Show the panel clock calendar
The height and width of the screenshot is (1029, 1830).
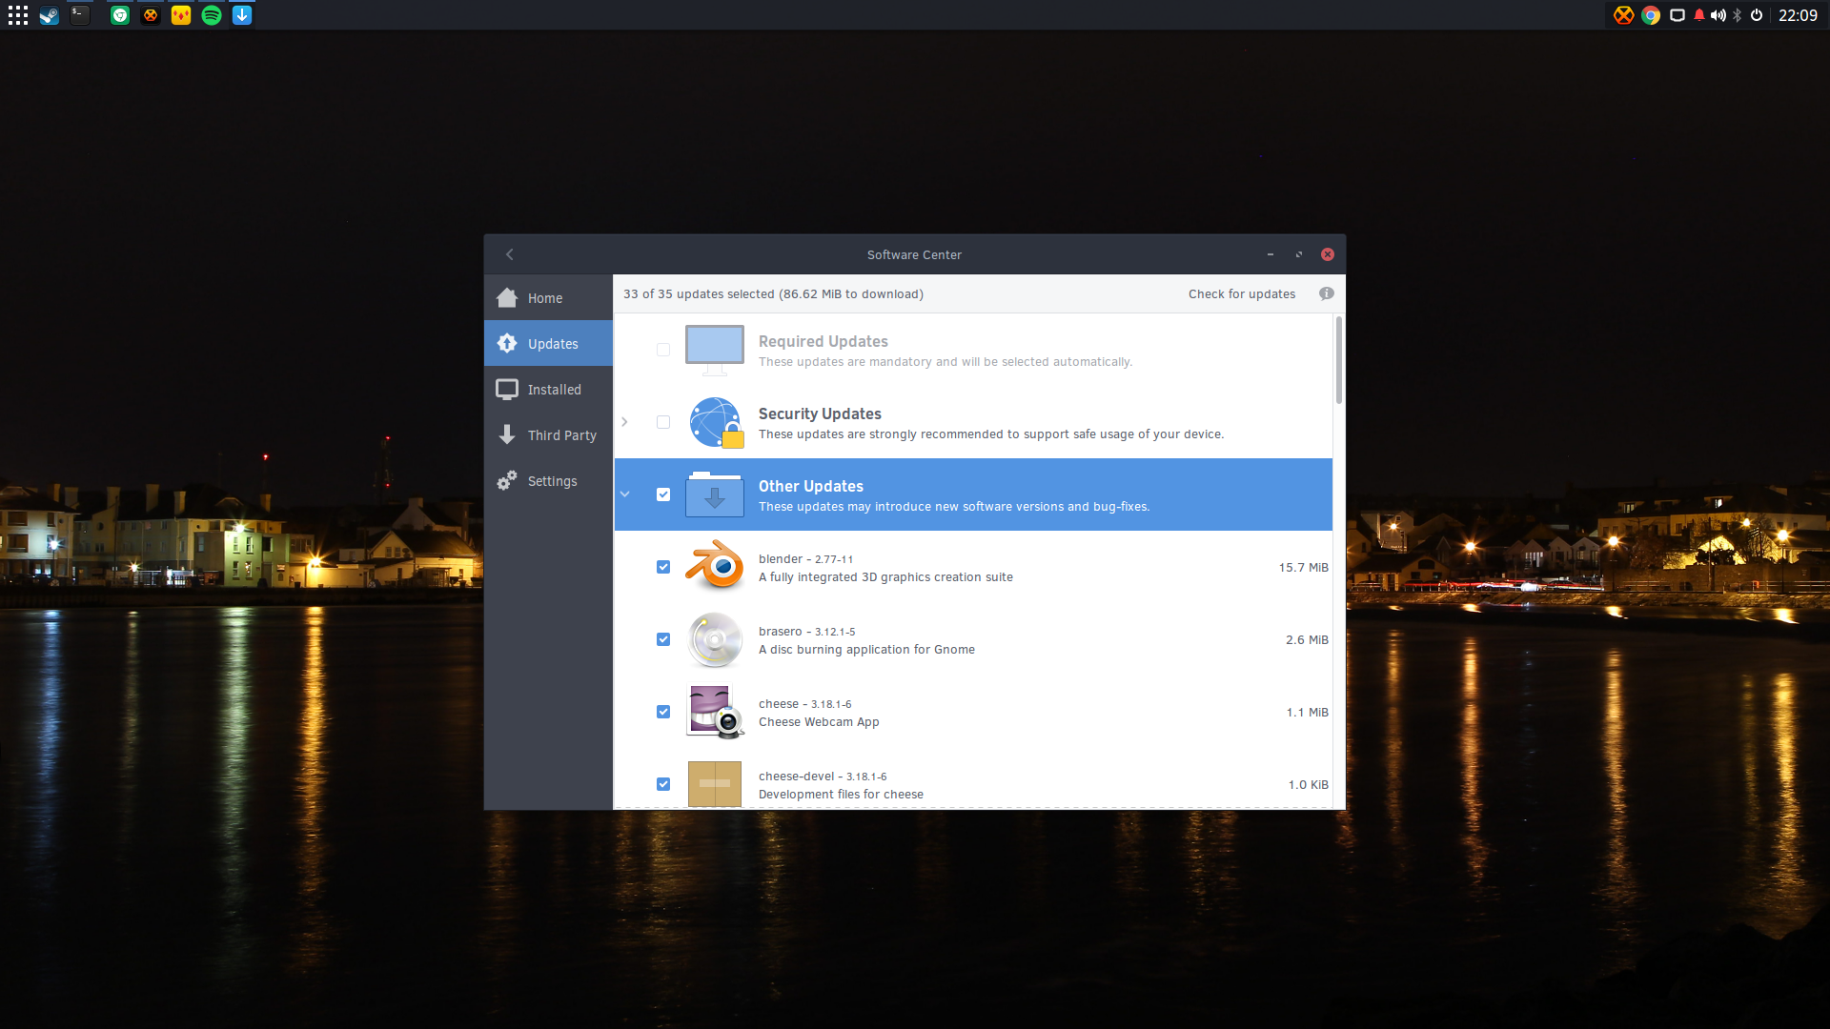[x=1798, y=15]
